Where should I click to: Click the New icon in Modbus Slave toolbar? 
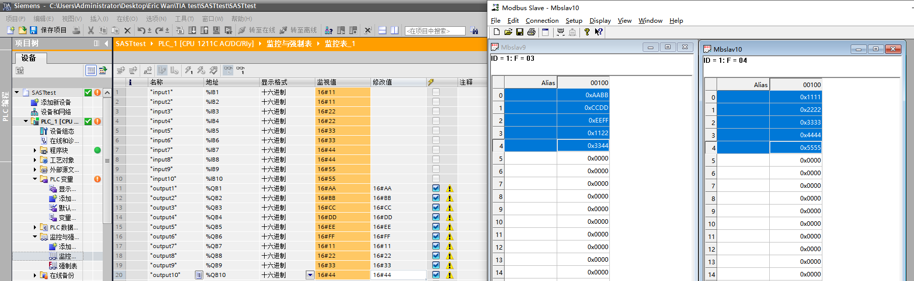496,32
